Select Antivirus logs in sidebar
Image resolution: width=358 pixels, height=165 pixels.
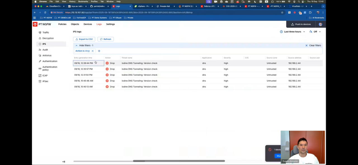pyautogui.click(x=47, y=55)
